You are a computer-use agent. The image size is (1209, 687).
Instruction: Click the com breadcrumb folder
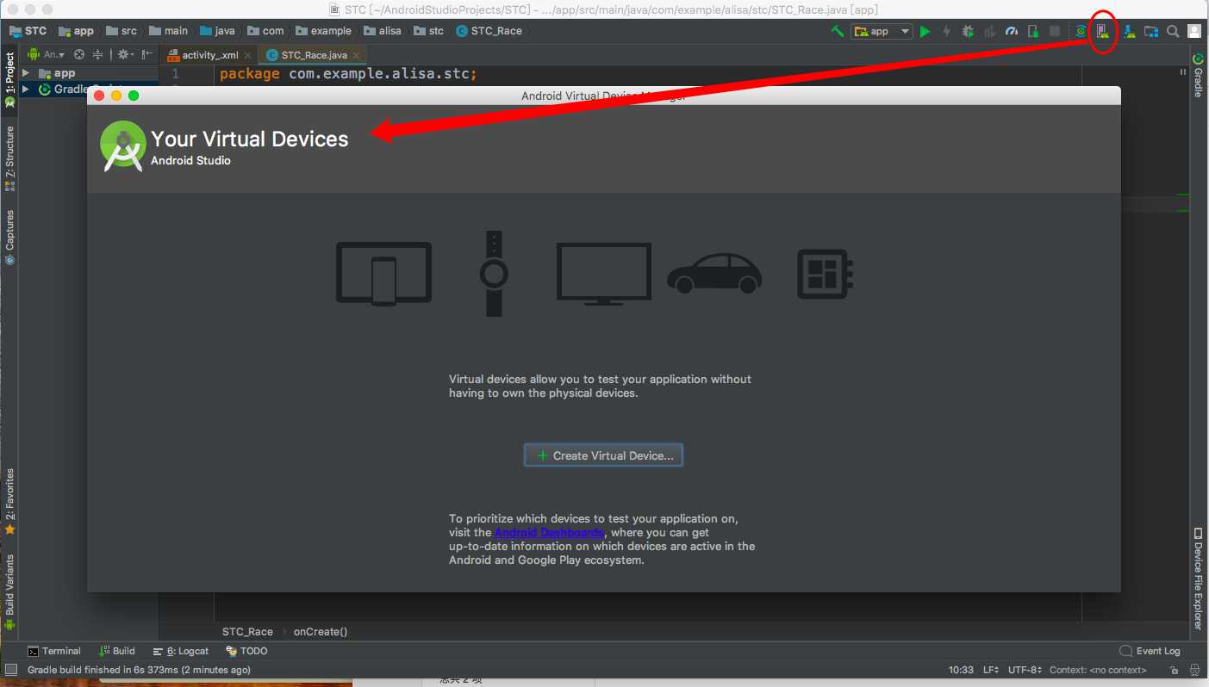(x=265, y=31)
